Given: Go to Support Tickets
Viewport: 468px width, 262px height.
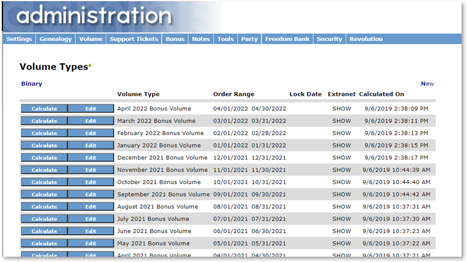Looking at the screenshot, I should point(134,39).
